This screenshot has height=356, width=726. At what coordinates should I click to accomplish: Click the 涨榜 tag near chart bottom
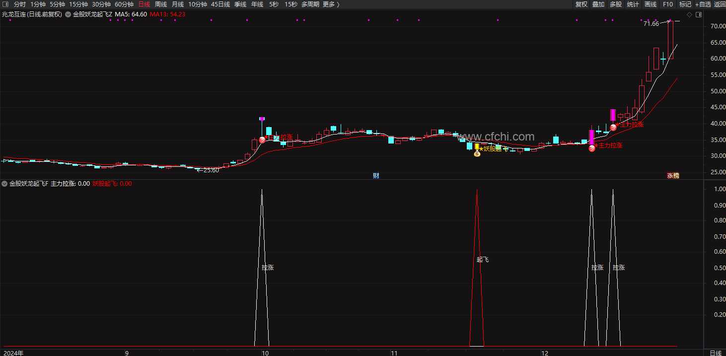tap(673, 176)
